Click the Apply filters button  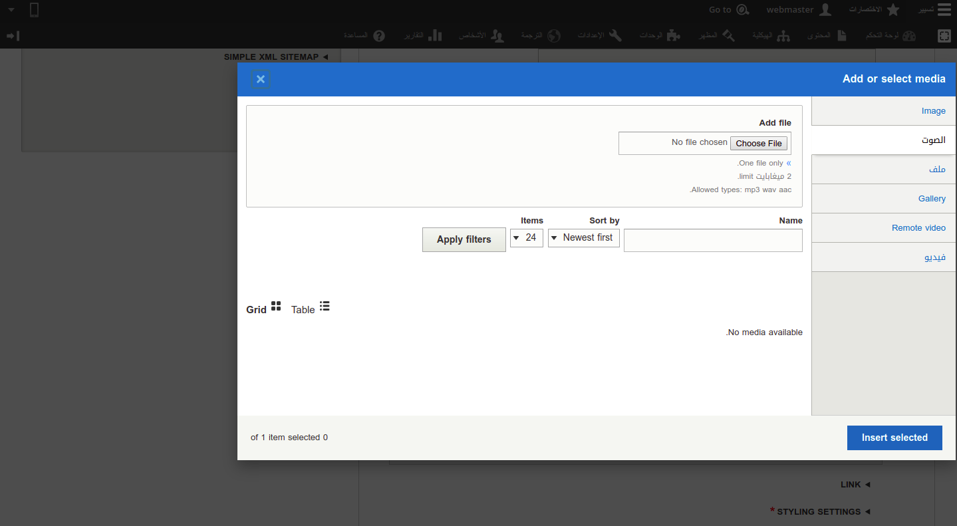click(x=464, y=240)
